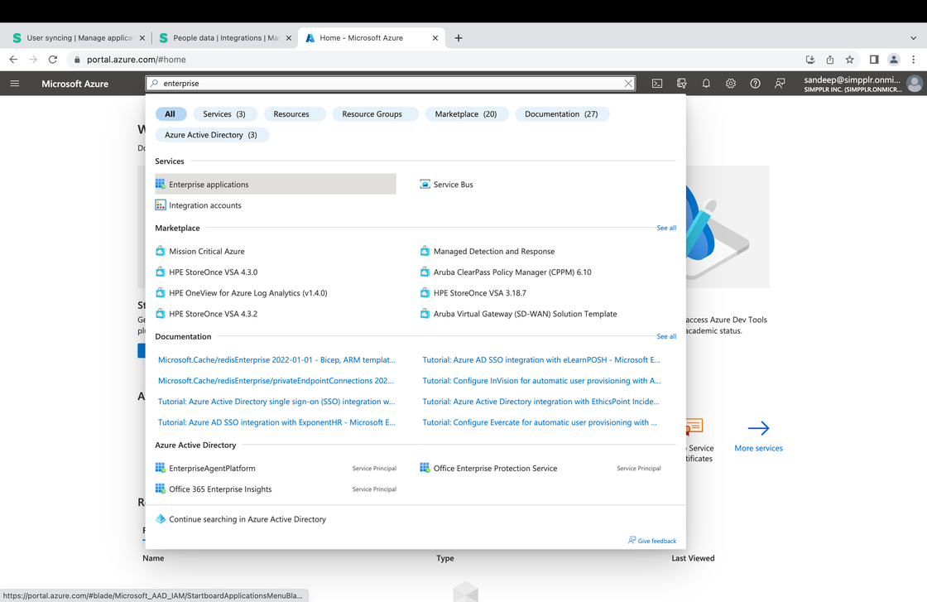927x602 pixels.
Task: Open InVision user provisioning tutorial
Action: [541, 381]
